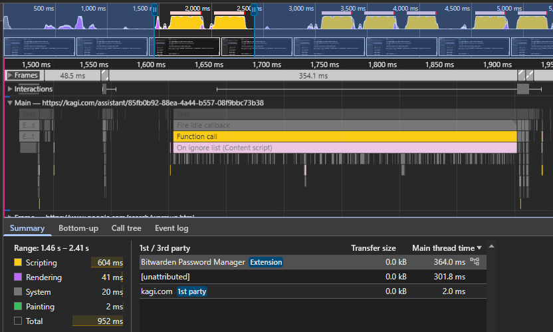This screenshot has height=332, width=553.
Task: Click the right overview range handle
Action: point(253,10)
